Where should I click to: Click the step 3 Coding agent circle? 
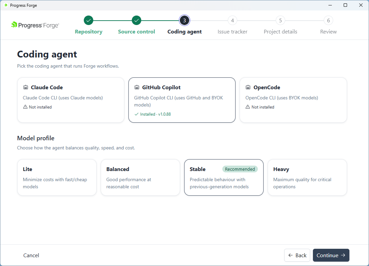(184, 21)
